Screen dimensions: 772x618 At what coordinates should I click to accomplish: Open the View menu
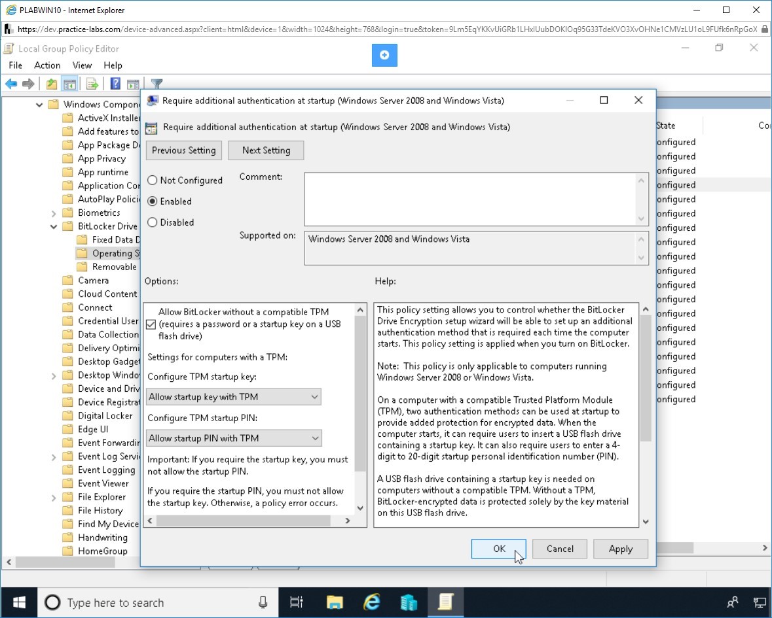coord(83,65)
